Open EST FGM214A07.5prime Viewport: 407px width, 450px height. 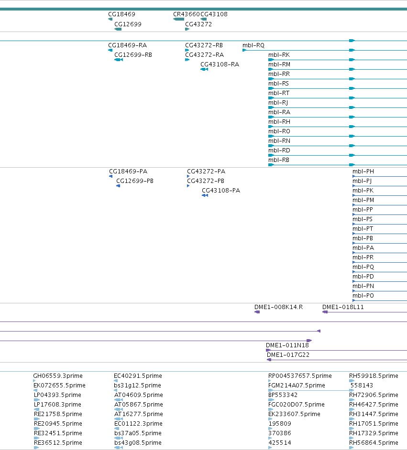click(297, 385)
